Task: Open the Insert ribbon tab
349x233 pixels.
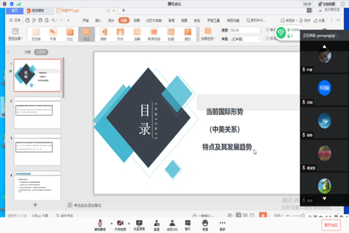Action: pos(98,20)
